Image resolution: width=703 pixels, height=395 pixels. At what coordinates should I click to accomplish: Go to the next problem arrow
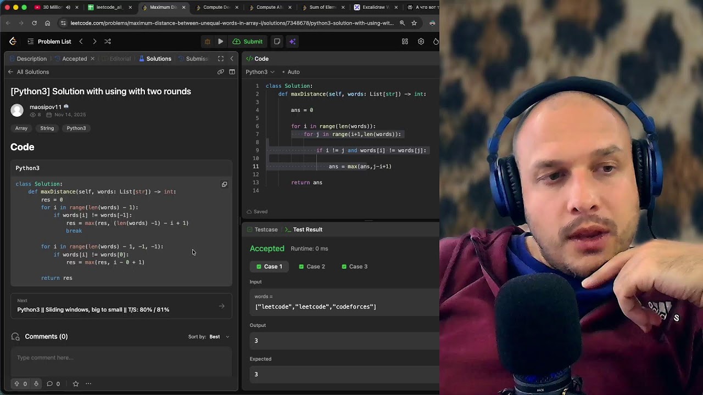[x=94, y=41]
